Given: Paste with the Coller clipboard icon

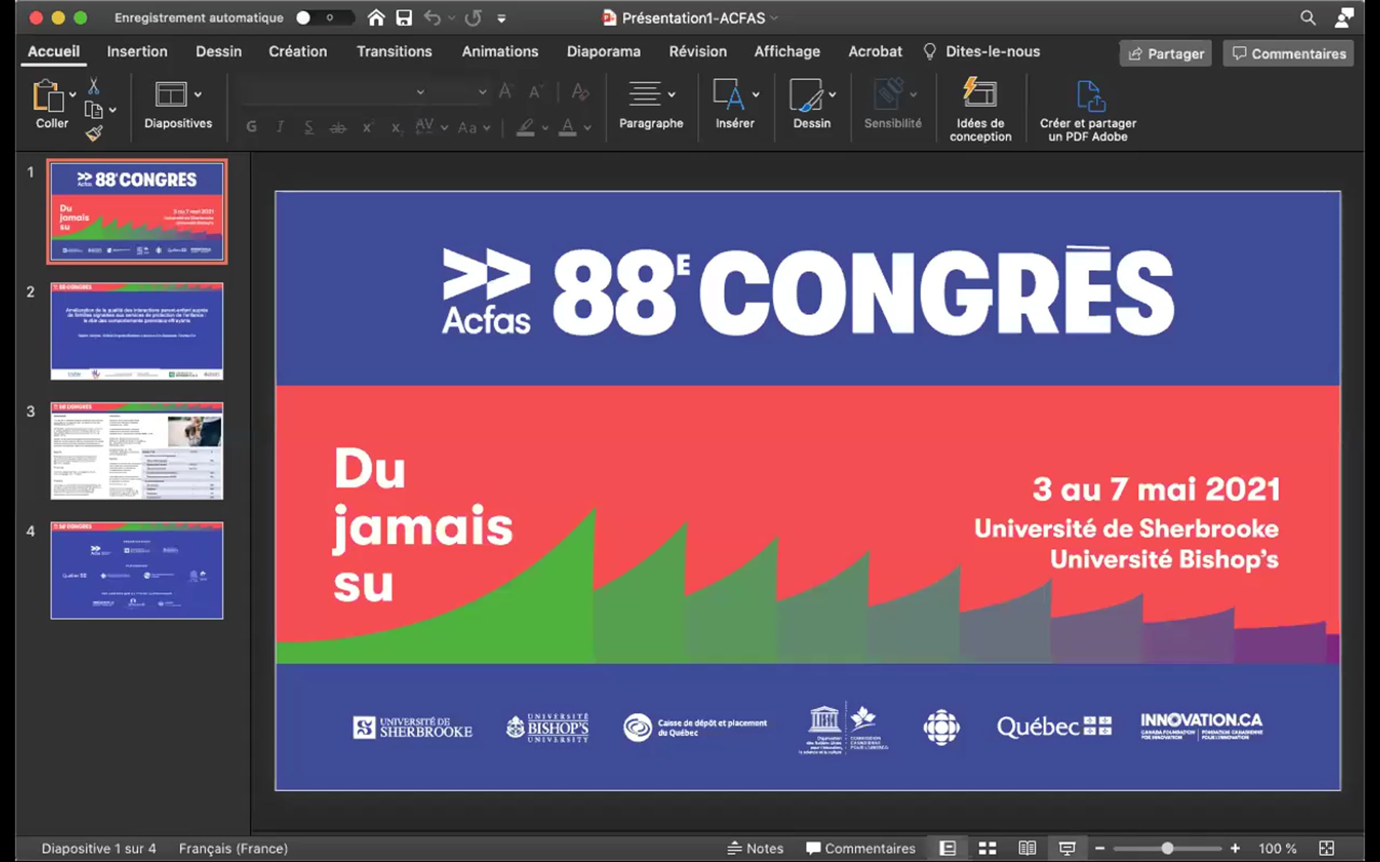Looking at the screenshot, I should coord(48,95).
